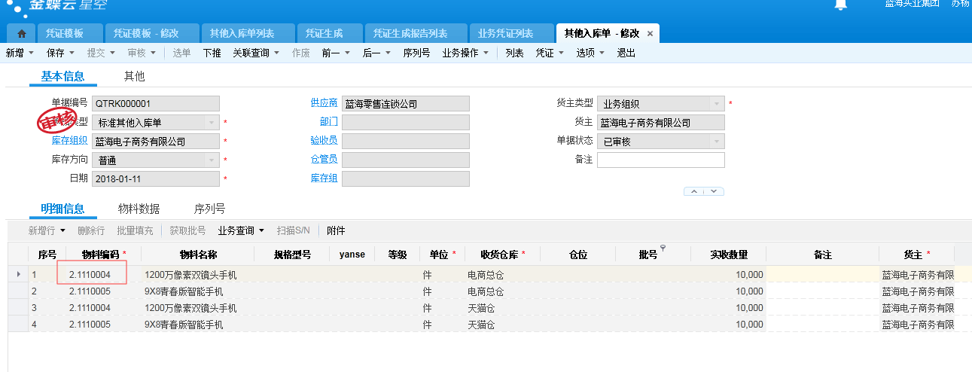Click the 退出 toolbar button
Image resolution: width=972 pixels, height=372 pixels.
tap(626, 53)
